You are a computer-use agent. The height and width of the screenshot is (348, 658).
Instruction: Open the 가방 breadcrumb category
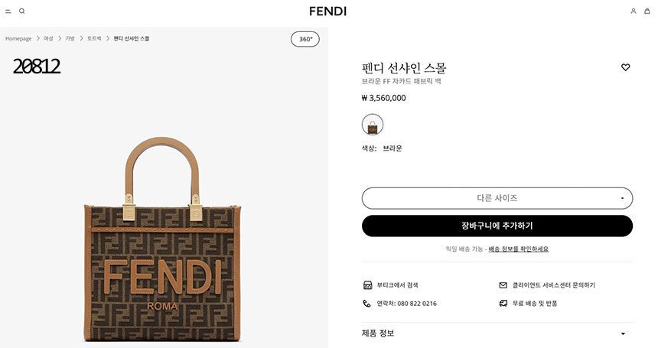click(x=70, y=38)
